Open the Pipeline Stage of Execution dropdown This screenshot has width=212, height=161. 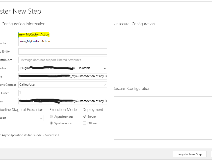(x=41, y=118)
